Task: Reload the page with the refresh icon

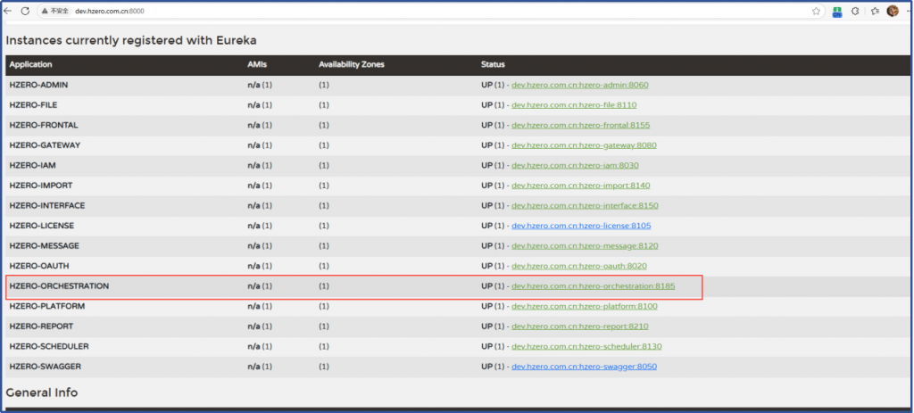Action: [x=25, y=11]
